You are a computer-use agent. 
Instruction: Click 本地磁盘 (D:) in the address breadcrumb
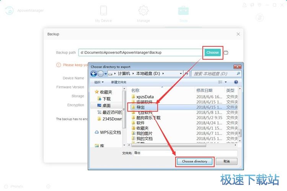coord(148,74)
